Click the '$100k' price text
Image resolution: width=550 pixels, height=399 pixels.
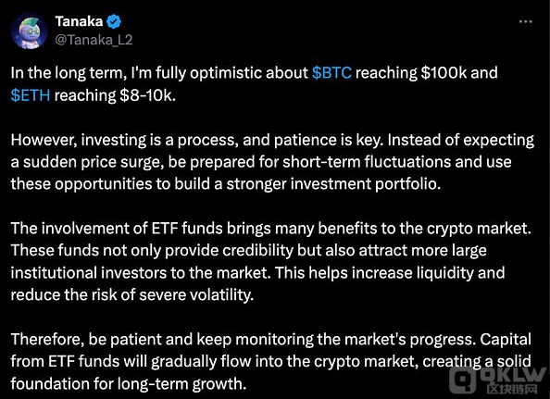(x=444, y=73)
